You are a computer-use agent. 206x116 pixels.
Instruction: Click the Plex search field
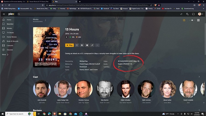click(43, 14)
